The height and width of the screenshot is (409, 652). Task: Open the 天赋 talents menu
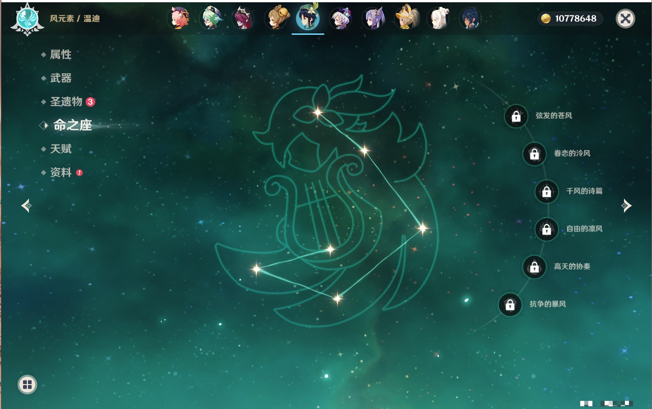point(61,149)
